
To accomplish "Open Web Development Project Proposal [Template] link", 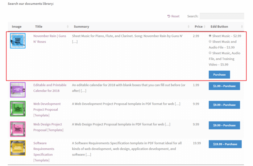I will (x=47, y=109).
